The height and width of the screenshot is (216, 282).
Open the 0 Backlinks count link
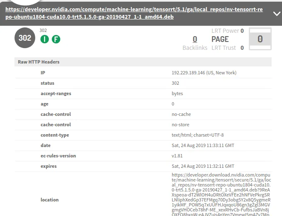[x=195, y=39]
